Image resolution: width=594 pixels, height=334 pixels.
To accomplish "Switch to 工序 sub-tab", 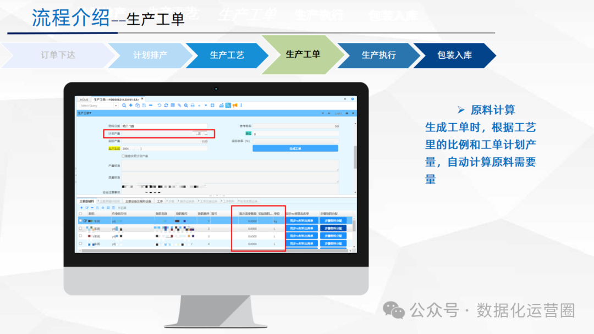I will click(x=160, y=201).
